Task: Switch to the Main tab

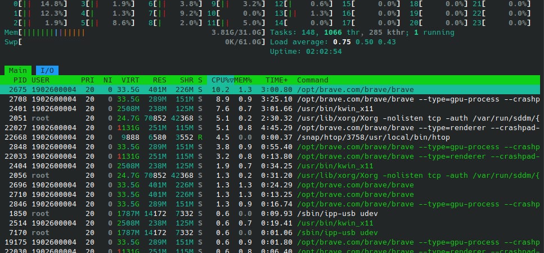Action: [x=17, y=70]
